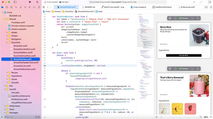Expand the Model folder

[x=7, y=33]
